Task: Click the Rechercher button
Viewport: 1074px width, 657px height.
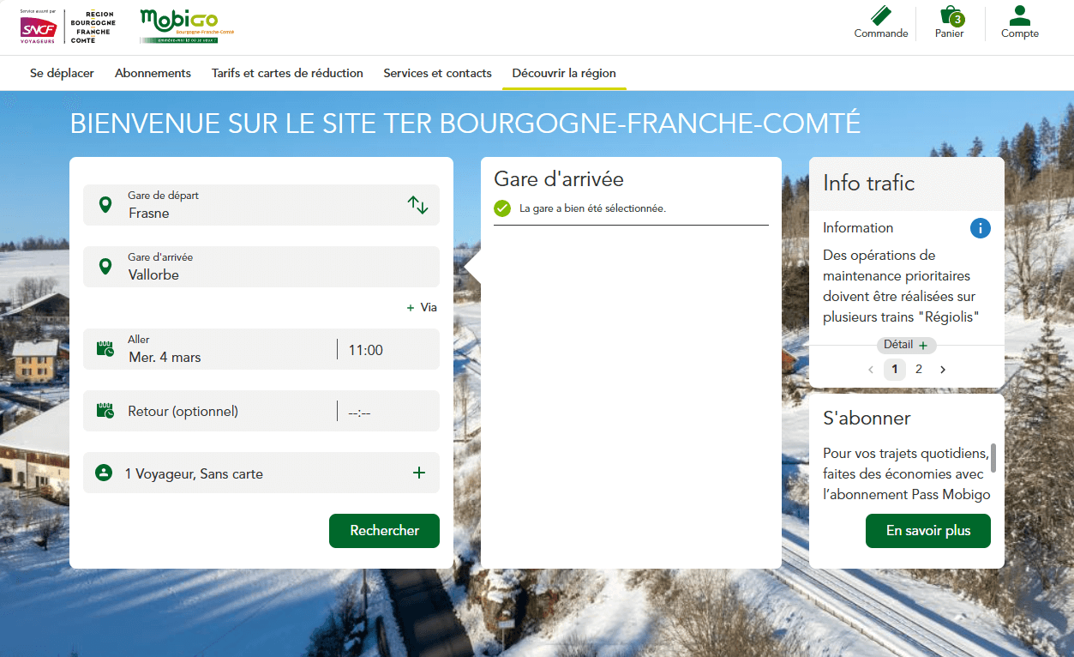Action: [x=384, y=531]
